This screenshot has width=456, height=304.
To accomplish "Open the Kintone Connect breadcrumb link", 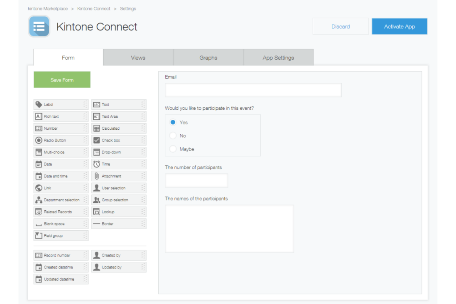I will tap(94, 9).
